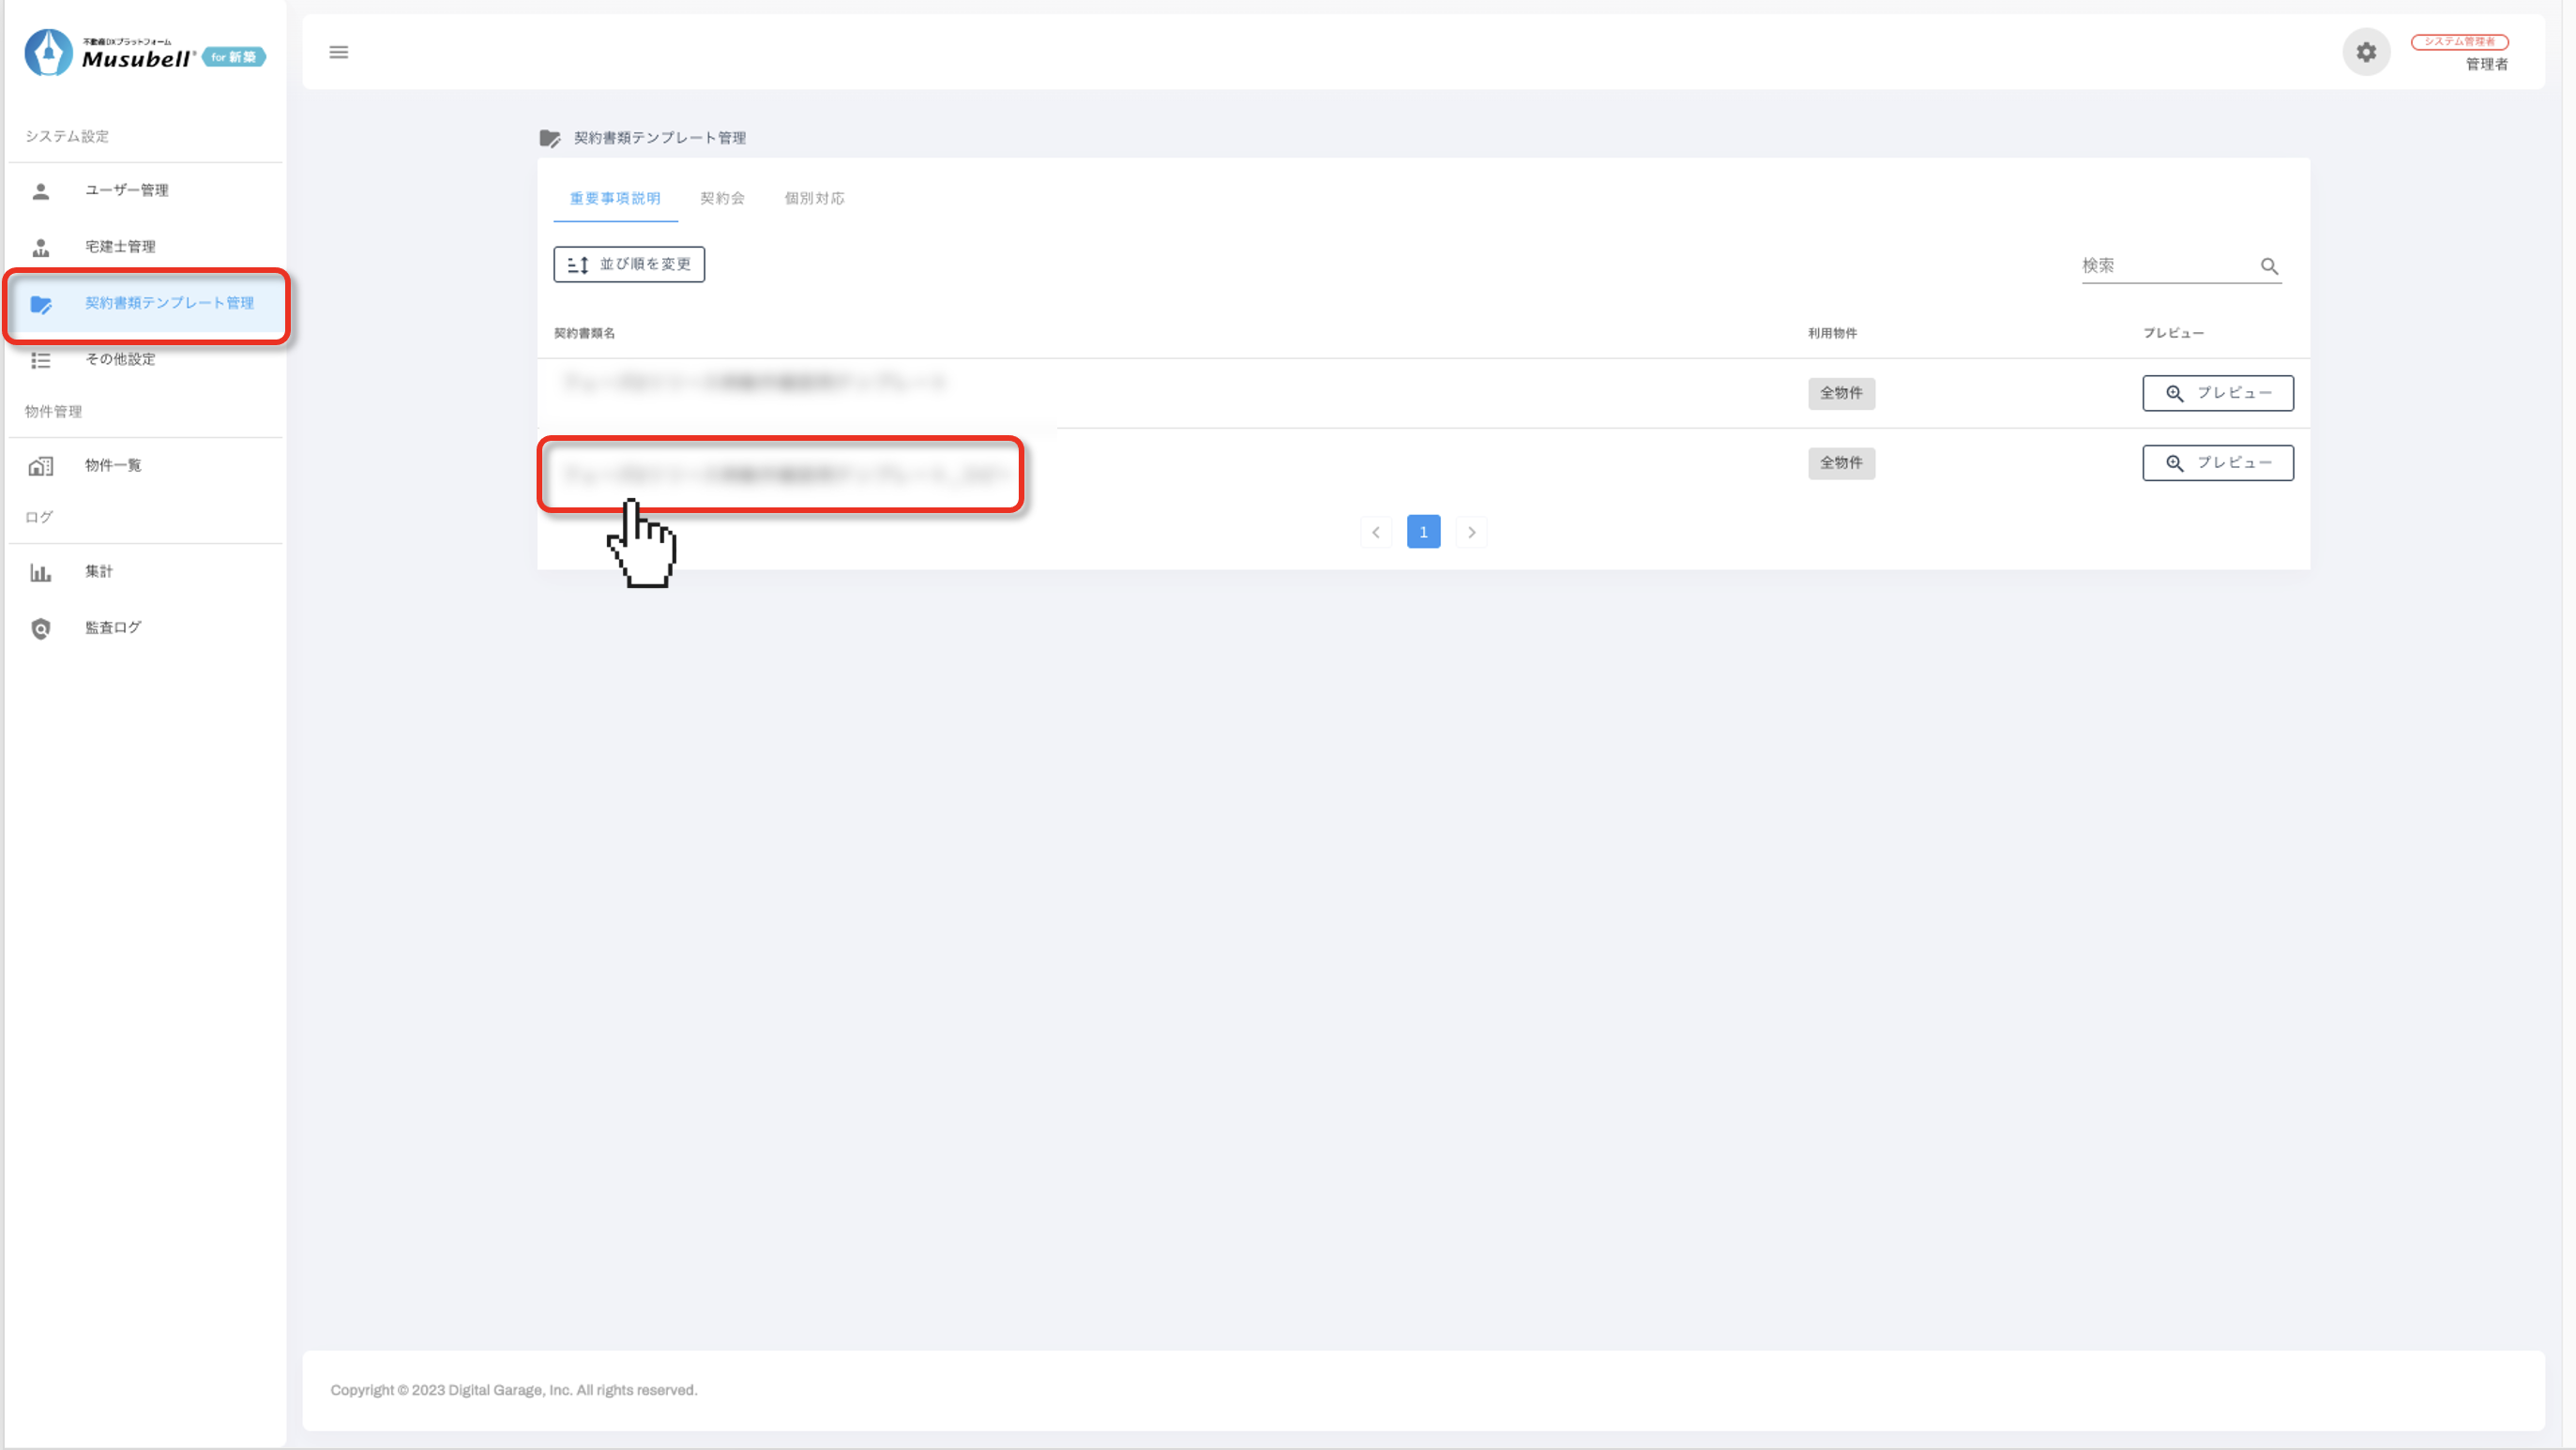Open その他設定 in sidebar
This screenshot has width=2576, height=1450.
[120, 359]
